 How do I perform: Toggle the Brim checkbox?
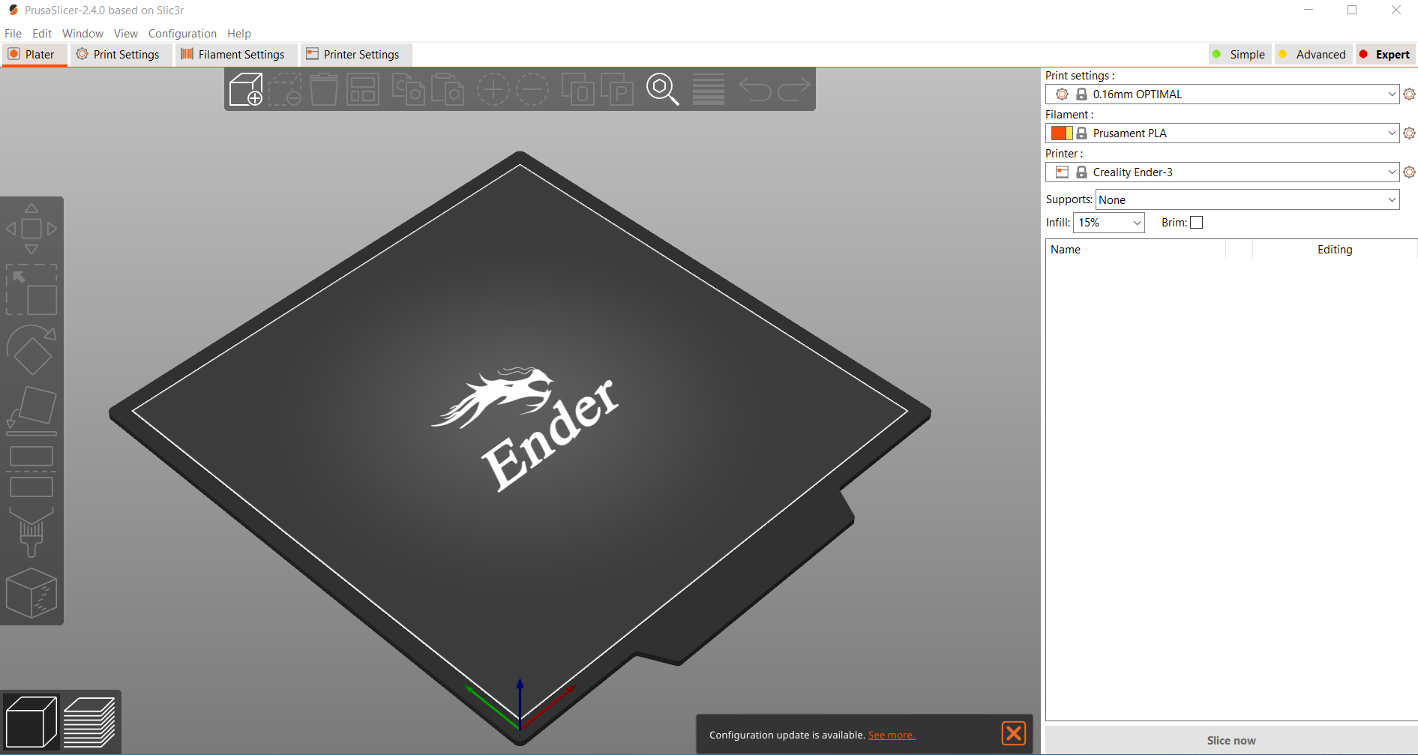[x=1197, y=223]
